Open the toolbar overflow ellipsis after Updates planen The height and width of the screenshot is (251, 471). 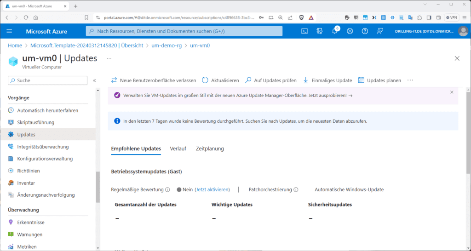pos(410,80)
